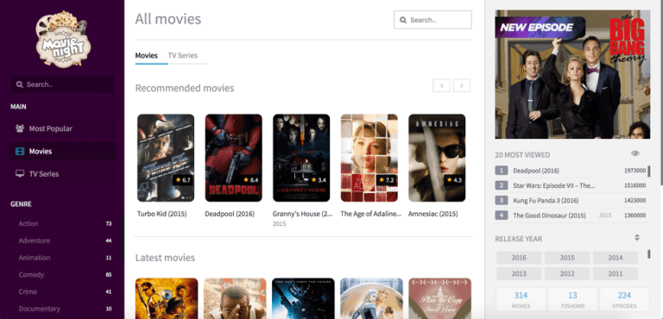Open the TV Series monitor icon

coord(20,173)
